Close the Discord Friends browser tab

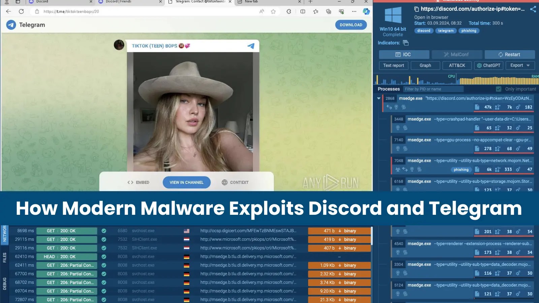tap(161, 2)
